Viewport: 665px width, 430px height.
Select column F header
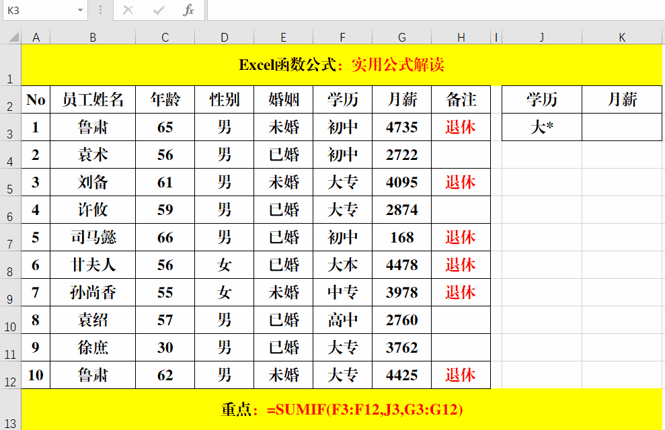[x=343, y=37]
